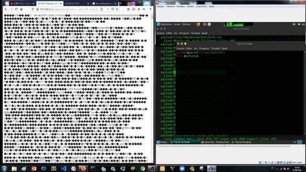The width and height of the screenshot is (306, 172).
Task: Reload the Firefox page
Action: (16, 9)
